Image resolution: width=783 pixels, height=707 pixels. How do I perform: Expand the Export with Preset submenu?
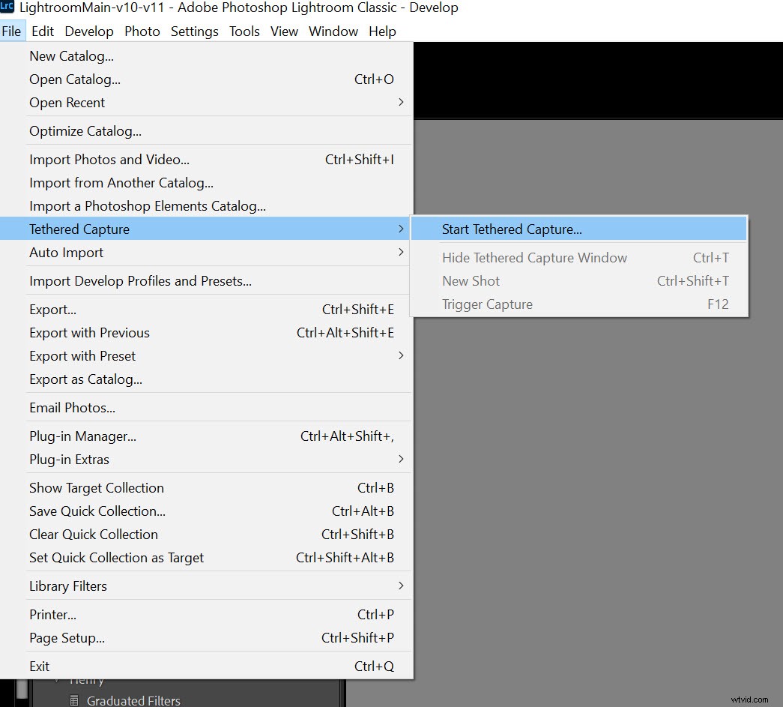tap(206, 355)
